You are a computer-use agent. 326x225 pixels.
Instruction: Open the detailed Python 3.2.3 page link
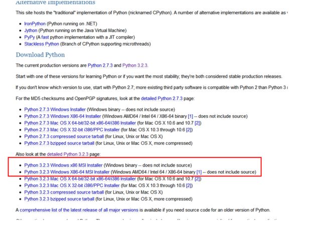pos(68,154)
